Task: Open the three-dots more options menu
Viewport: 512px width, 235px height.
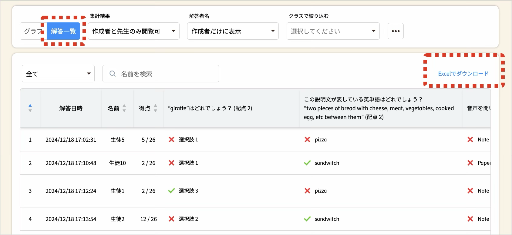Action: tap(396, 31)
